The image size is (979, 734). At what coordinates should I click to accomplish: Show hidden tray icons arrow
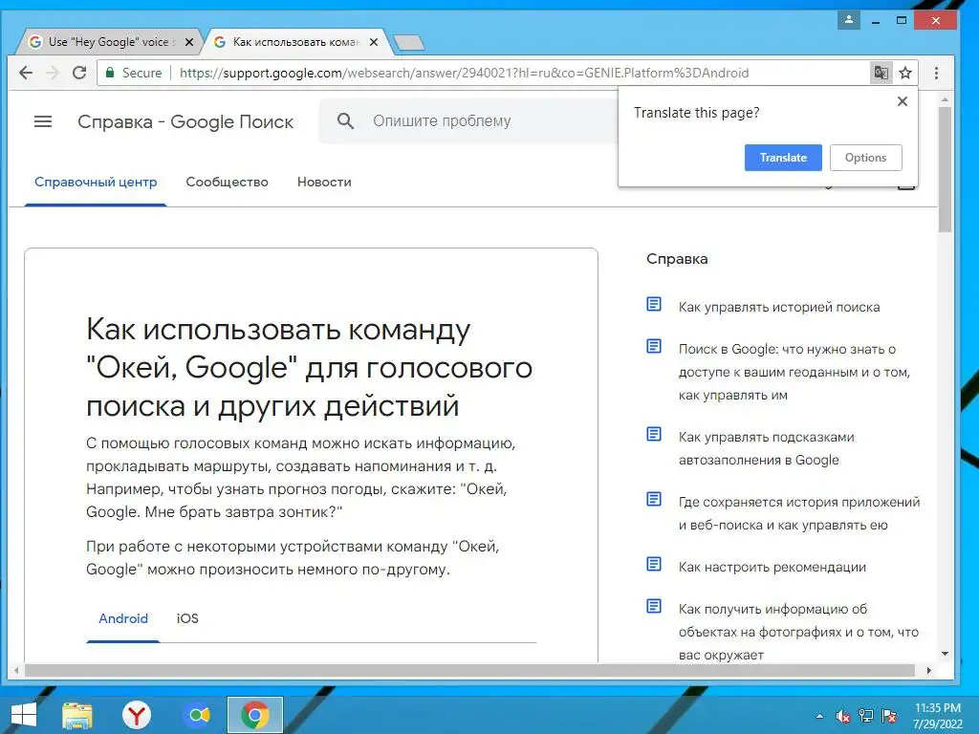click(x=819, y=717)
